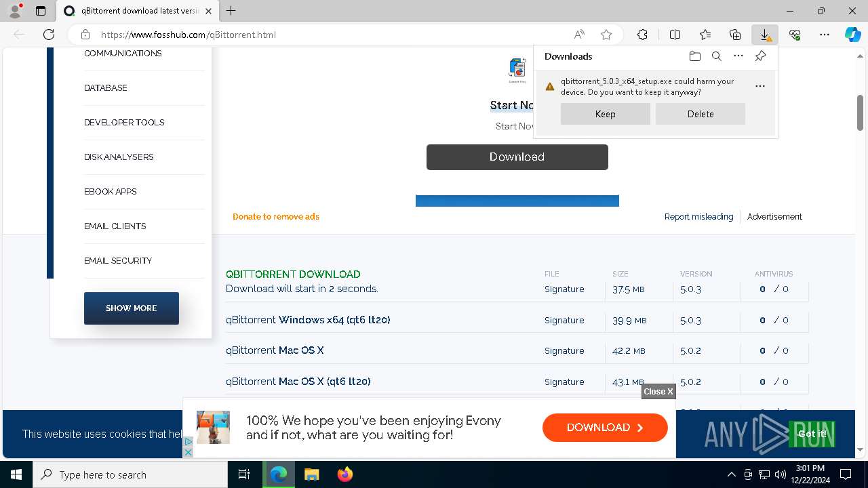Click the dark Download button
Viewport: 868px width, 488px height.
517,157
